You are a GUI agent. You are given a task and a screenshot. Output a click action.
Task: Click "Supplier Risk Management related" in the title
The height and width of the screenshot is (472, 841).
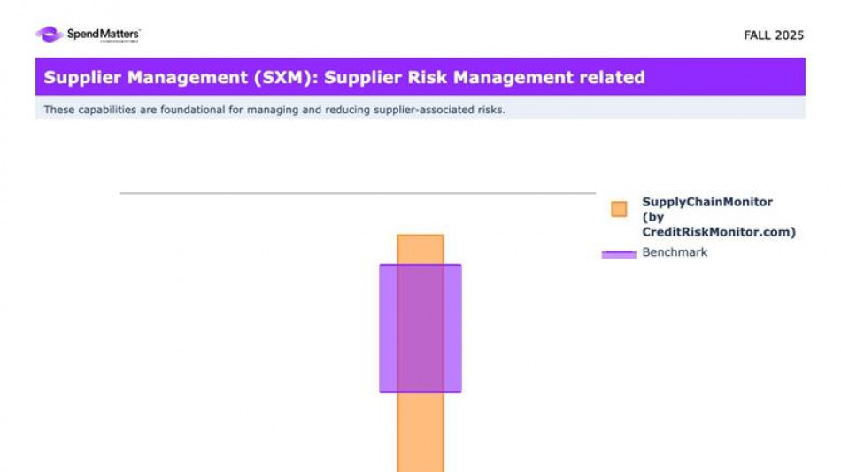(484, 77)
